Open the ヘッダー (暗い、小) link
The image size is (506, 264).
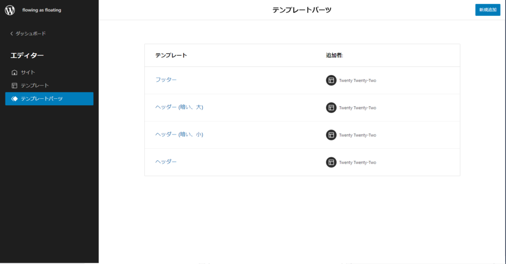coord(179,134)
